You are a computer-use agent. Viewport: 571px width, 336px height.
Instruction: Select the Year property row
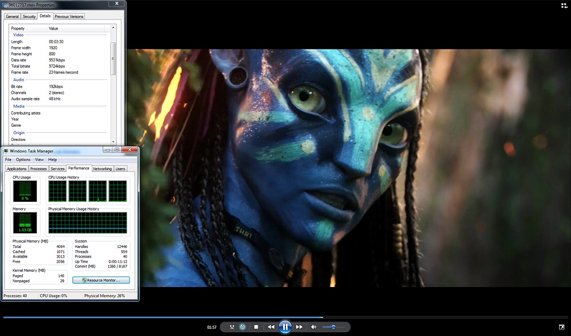click(60, 119)
